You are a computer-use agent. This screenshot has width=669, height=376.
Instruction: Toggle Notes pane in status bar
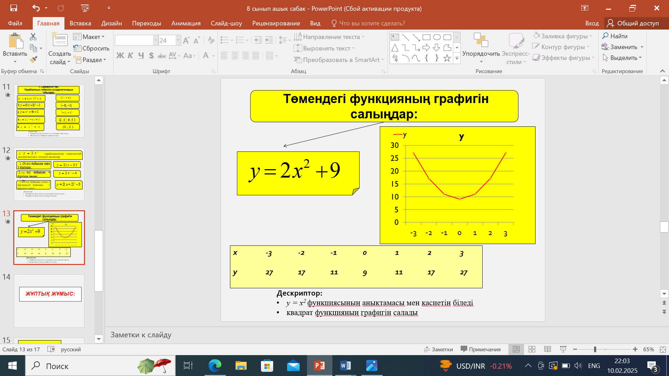(x=438, y=349)
